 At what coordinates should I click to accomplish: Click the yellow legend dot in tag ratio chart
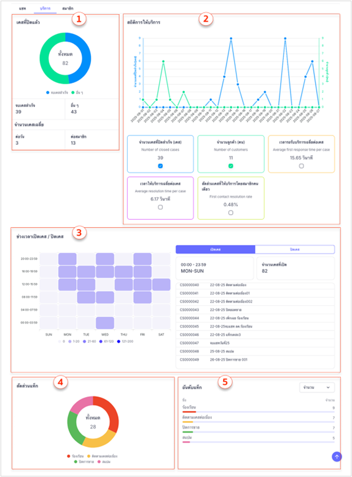(x=88, y=456)
